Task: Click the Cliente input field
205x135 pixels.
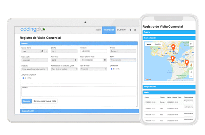Action: point(64,51)
